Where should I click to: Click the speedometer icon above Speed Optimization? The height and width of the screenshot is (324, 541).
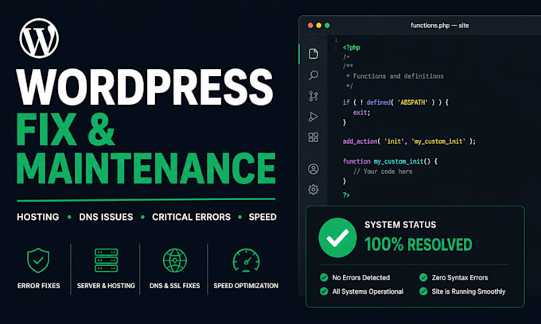click(x=246, y=260)
